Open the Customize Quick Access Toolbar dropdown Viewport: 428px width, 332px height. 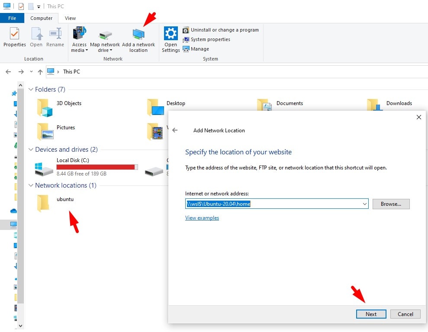click(39, 7)
